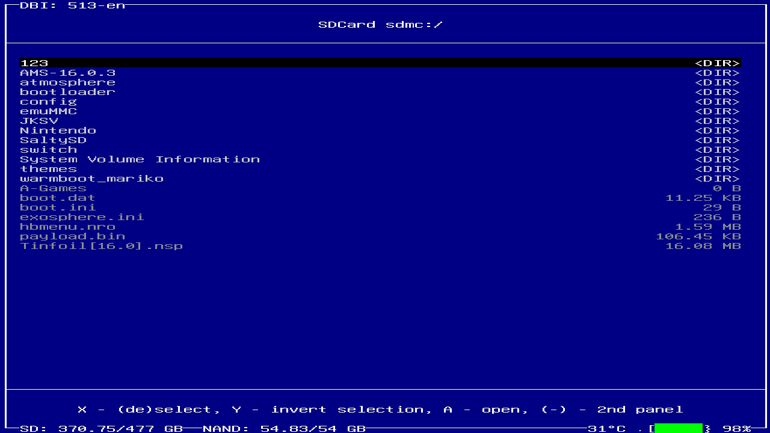
Task: Open the highlighted 123 folder
Action: [34, 63]
